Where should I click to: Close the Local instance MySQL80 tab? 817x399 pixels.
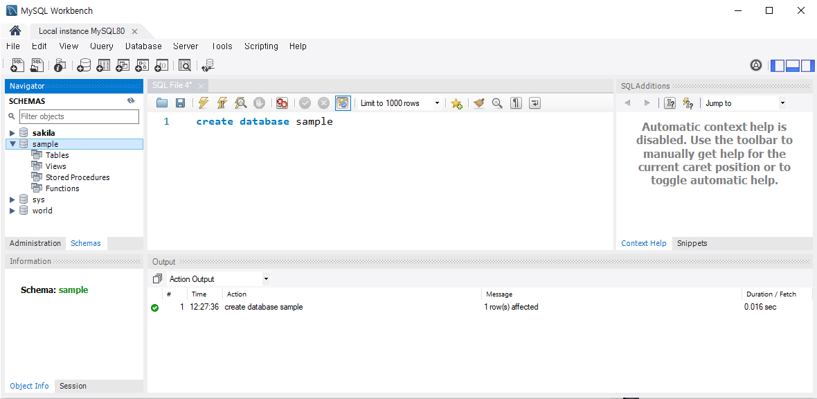[x=134, y=31]
